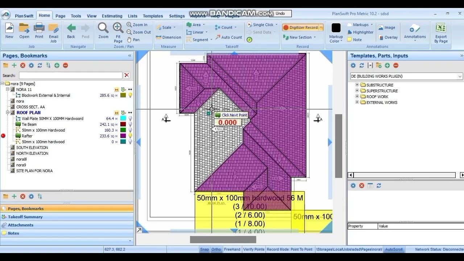Viewport: 464px width, 261px height.
Task: Toggle Verify Points in status bar
Action: [x=254, y=249]
